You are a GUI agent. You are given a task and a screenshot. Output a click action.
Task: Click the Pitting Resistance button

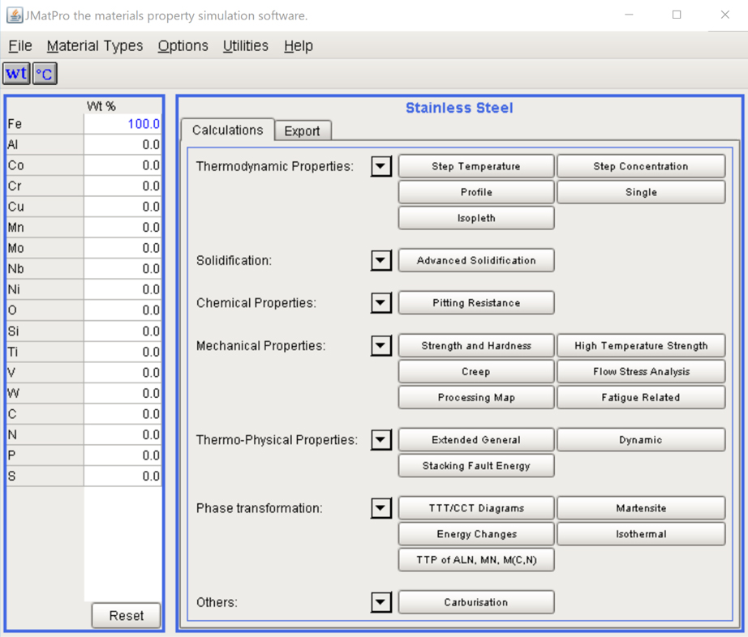(x=476, y=302)
